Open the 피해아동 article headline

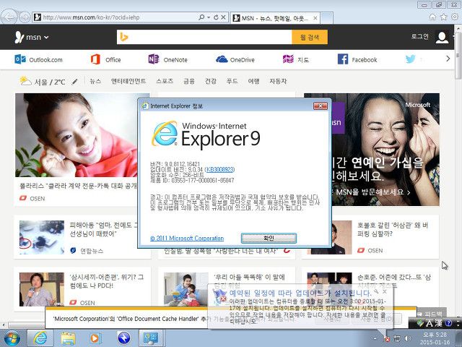click(x=103, y=230)
